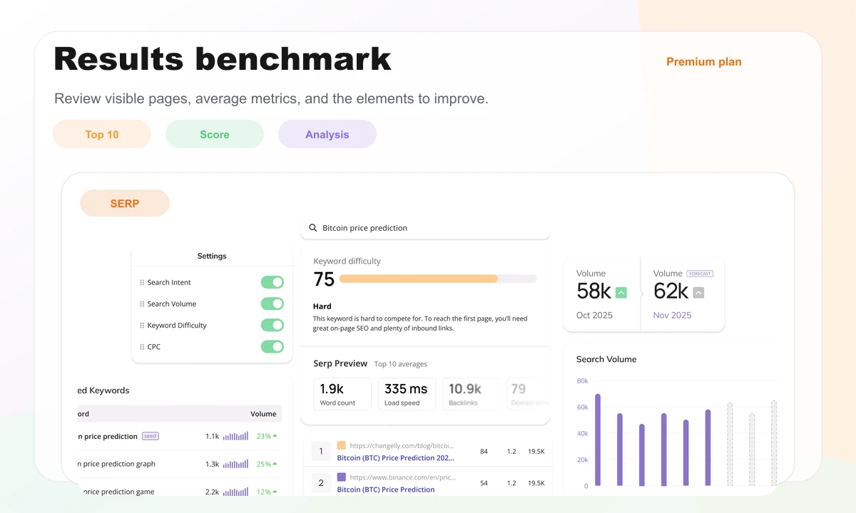The width and height of the screenshot is (856, 513).
Task: Click drag handle beside Search Intent
Action: [142, 282]
